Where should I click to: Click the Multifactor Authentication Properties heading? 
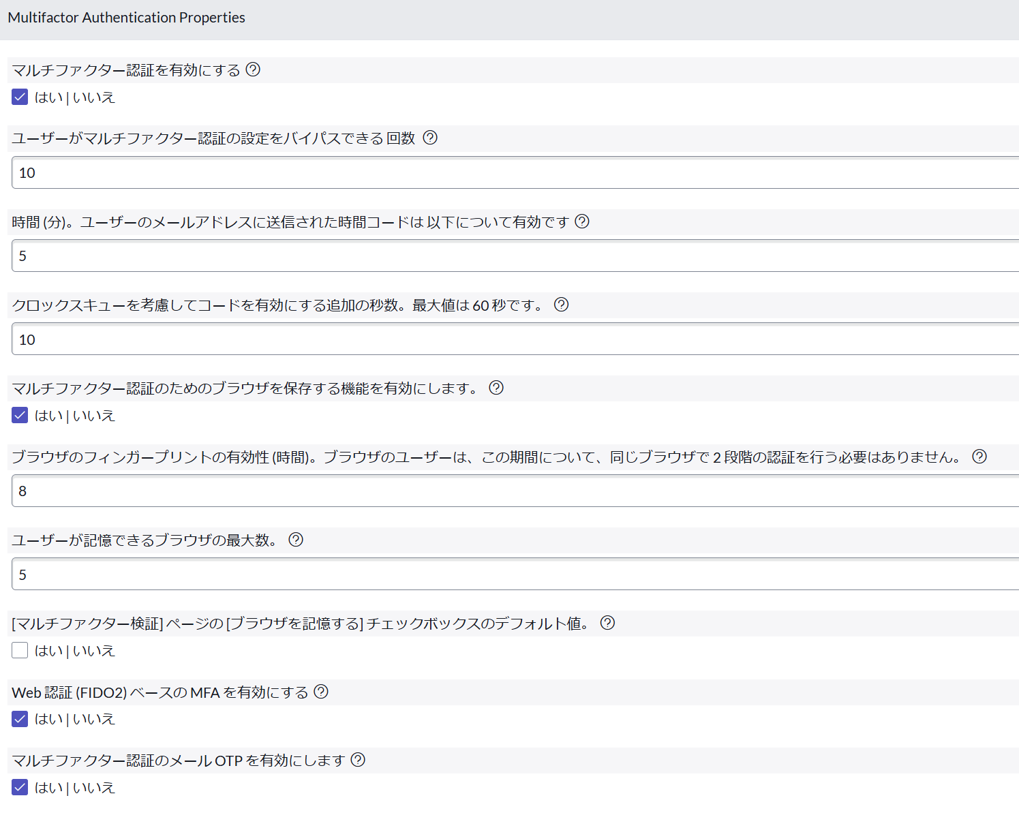[x=127, y=18]
